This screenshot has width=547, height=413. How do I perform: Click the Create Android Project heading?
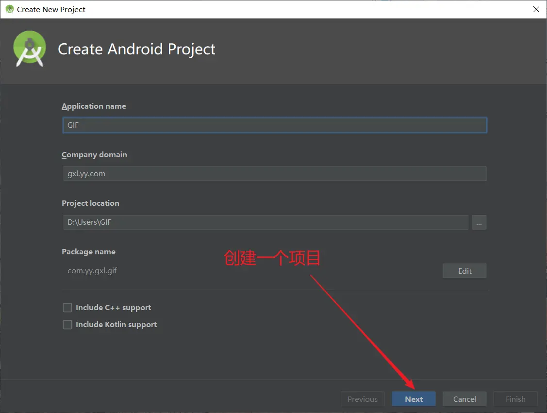(x=136, y=49)
